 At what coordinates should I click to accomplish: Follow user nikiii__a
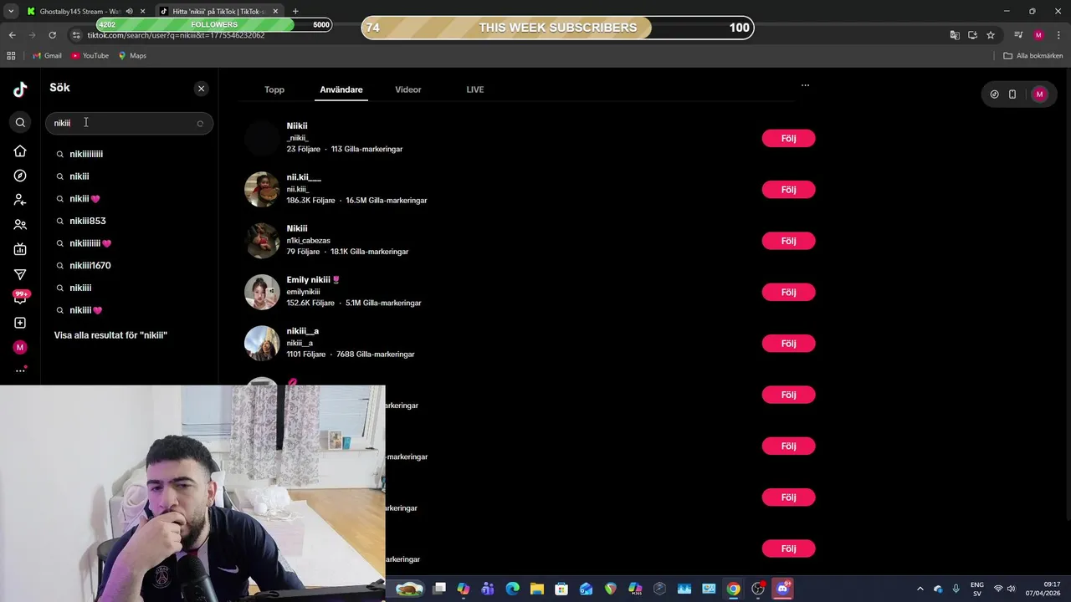click(788, 344)
